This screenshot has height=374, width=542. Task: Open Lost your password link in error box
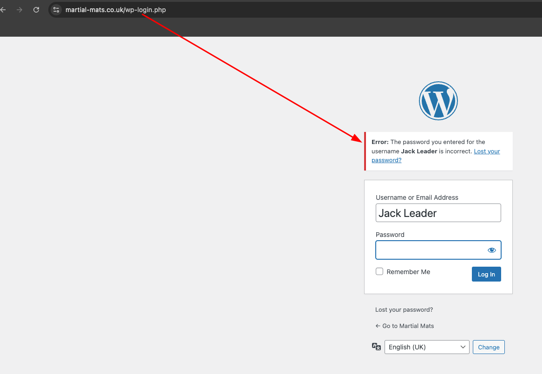(487, 151)
